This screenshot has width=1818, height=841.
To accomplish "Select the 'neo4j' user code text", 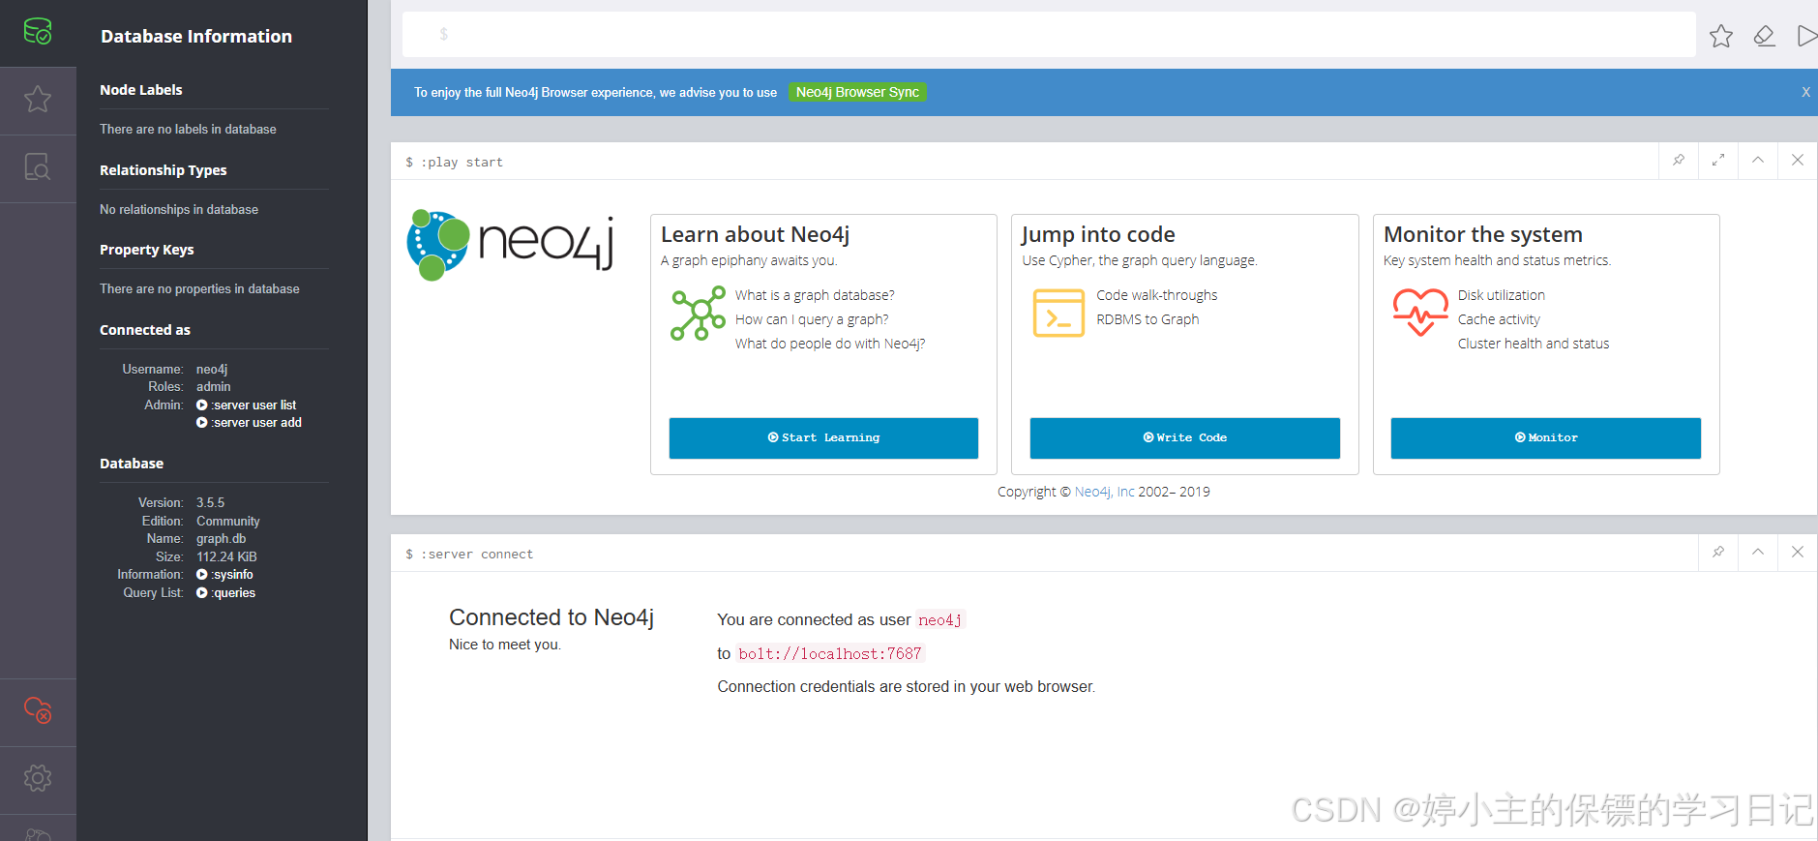I will 940,619.
